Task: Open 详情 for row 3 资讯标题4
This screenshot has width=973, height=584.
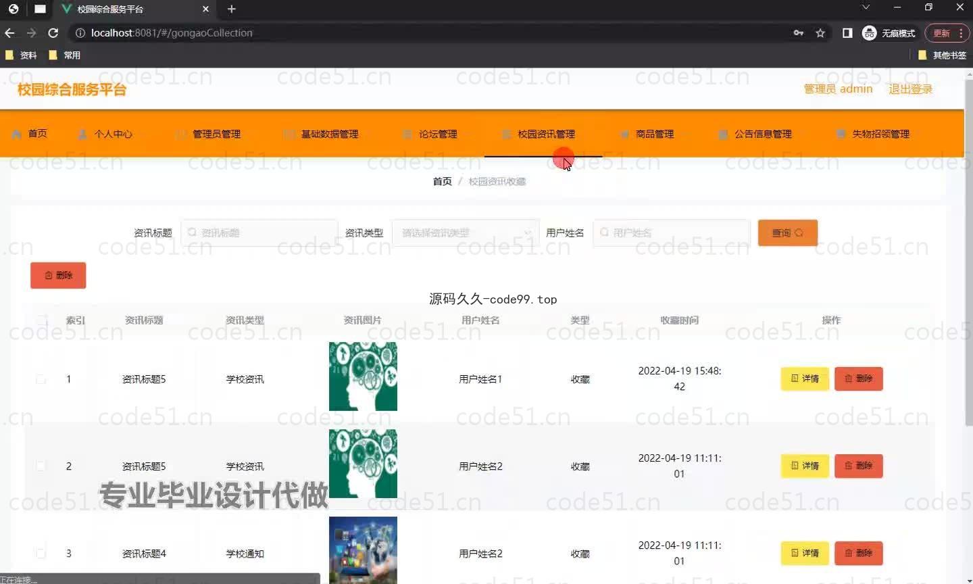Action: [805, 553]
